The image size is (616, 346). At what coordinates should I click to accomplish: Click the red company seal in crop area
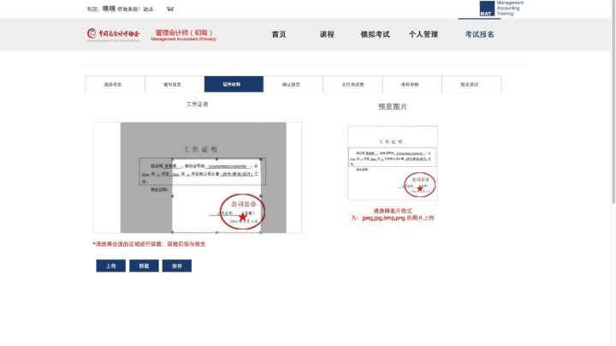pyautogui.click(x=242, y=212)
